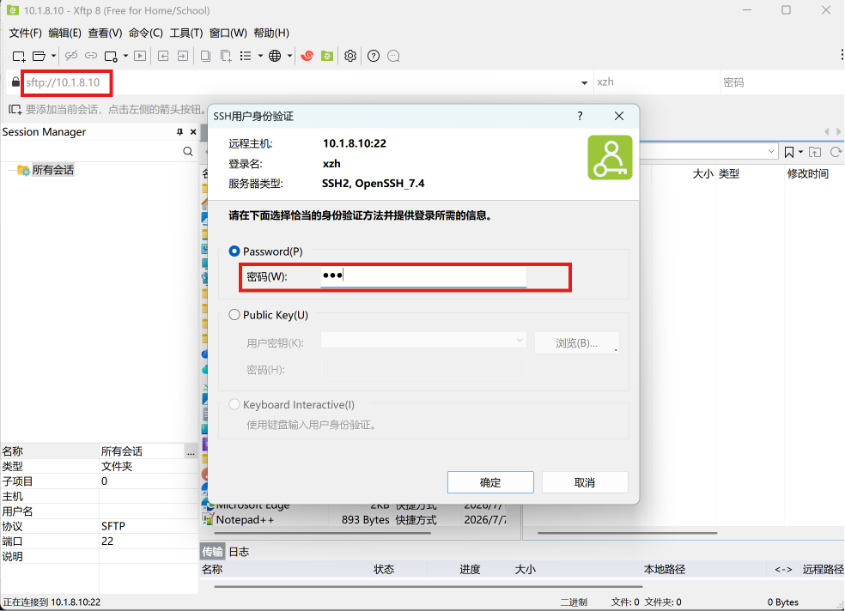Click the ellipsis button beside 所有会话
The image size is (845, 611).
[191, 451]
